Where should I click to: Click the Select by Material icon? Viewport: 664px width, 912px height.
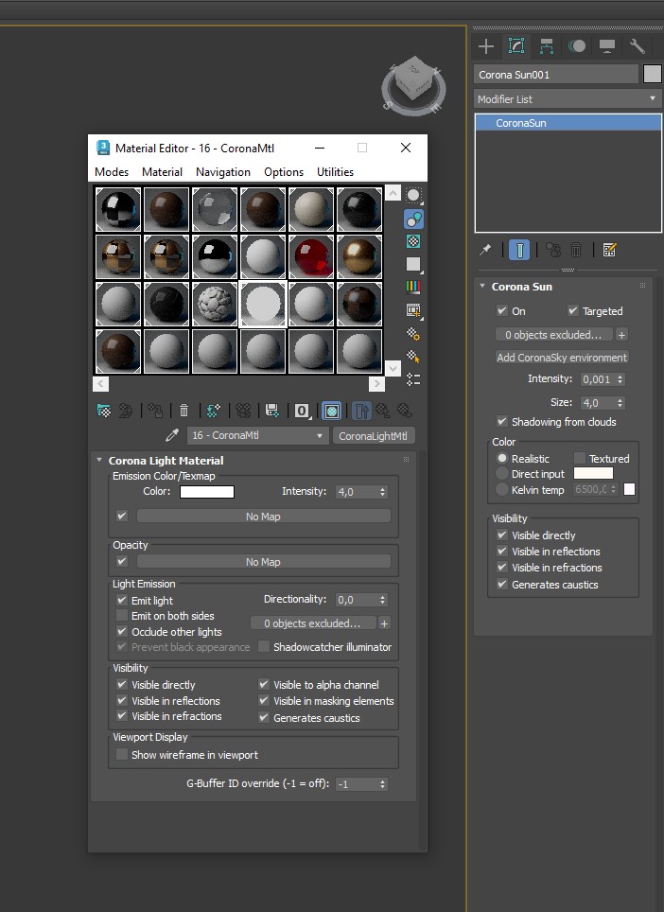413,356
